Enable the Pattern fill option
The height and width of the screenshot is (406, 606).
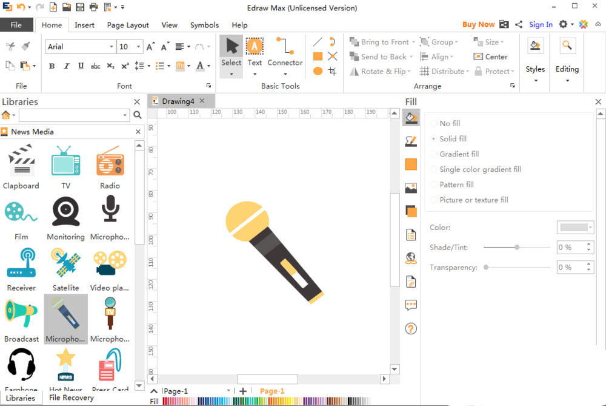[434, 184]
